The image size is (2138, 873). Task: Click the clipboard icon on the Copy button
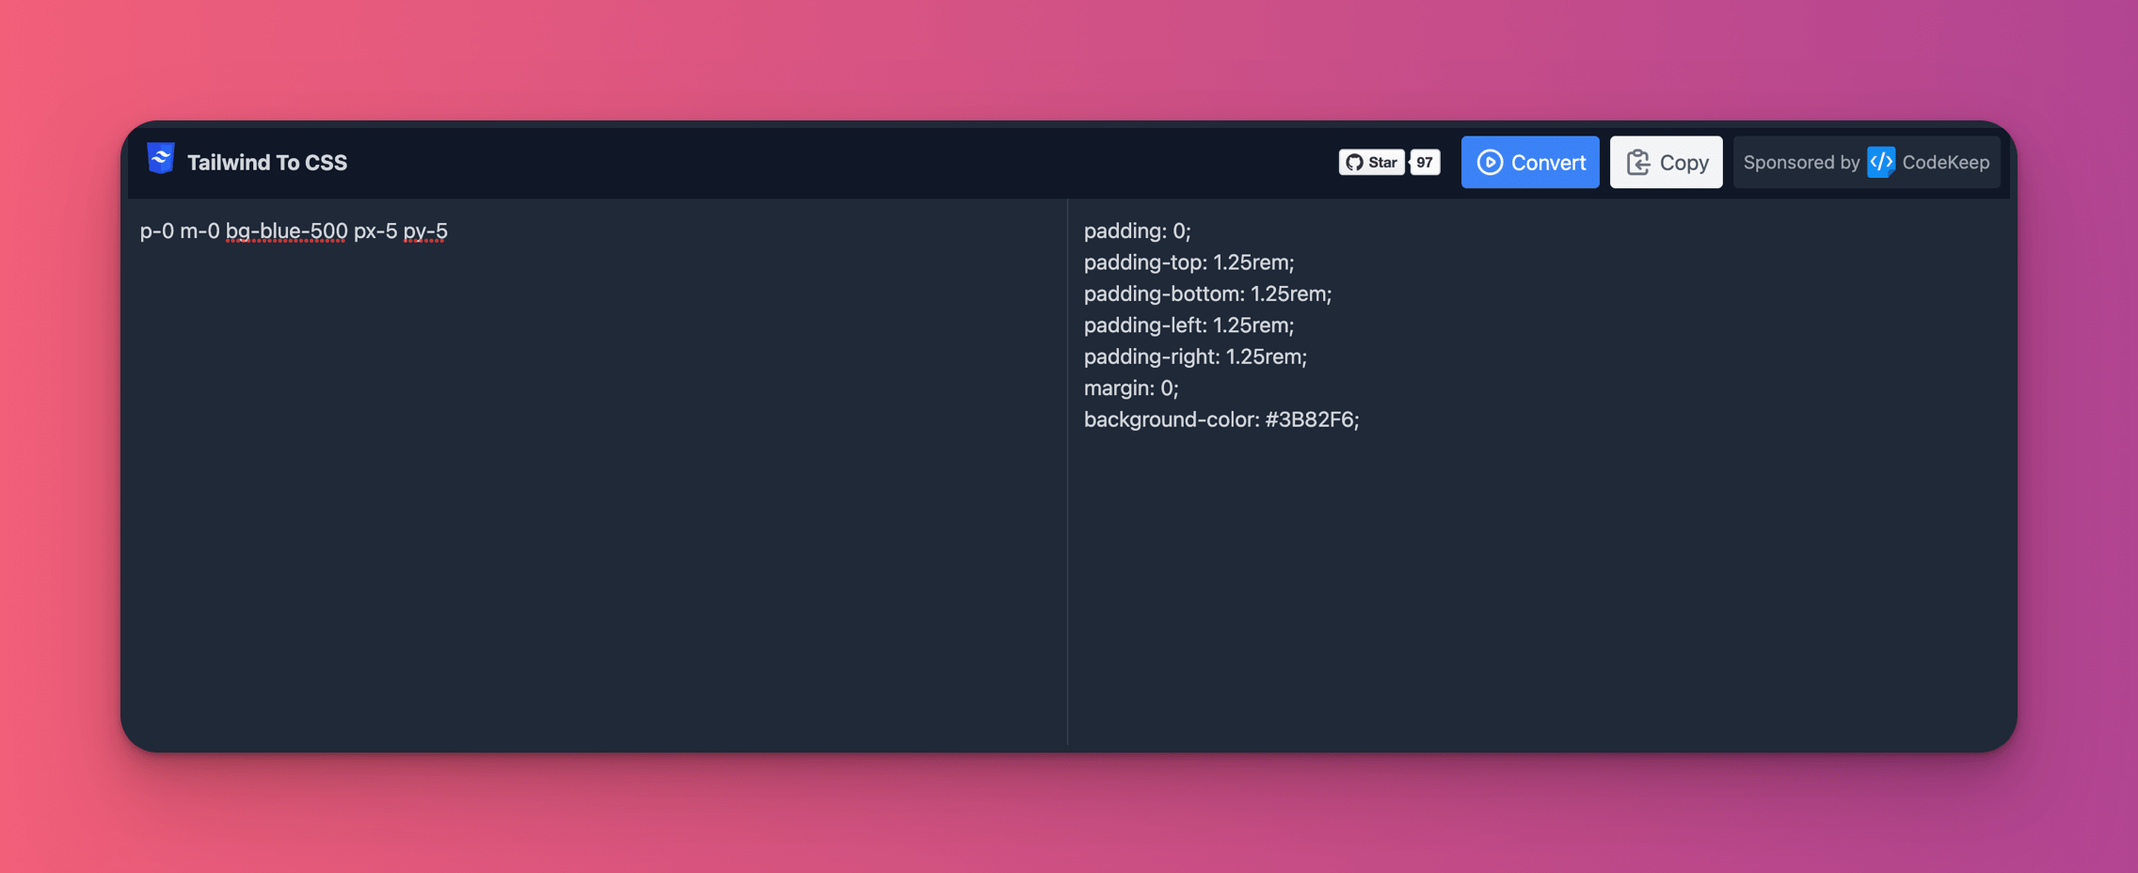1639,162
